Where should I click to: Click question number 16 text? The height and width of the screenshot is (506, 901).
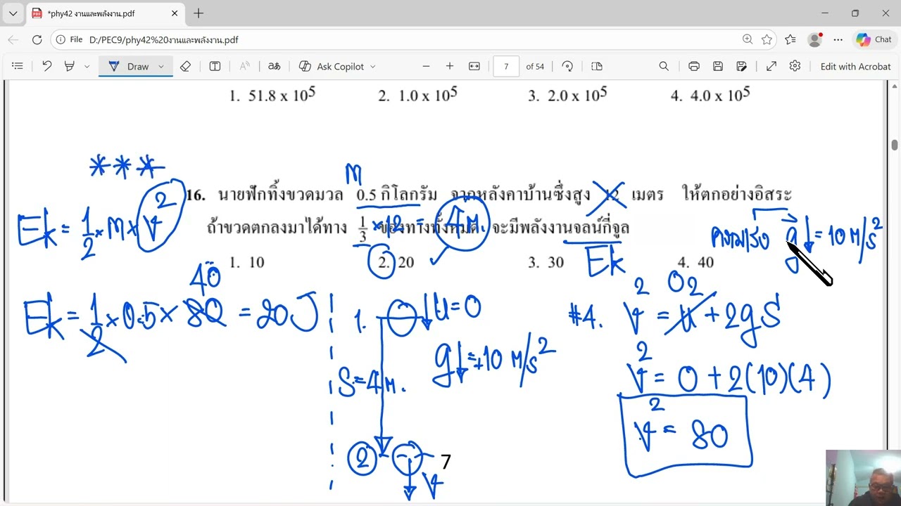(196, 195)
